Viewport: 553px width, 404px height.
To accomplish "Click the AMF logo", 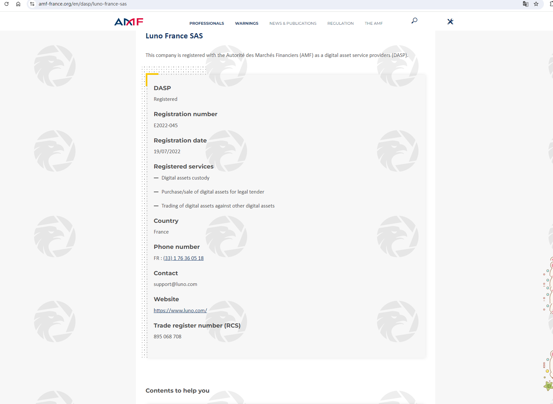I will click(129, 22).
